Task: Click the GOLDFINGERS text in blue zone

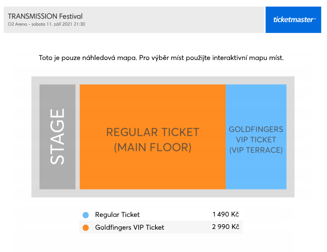Action: 256,129
